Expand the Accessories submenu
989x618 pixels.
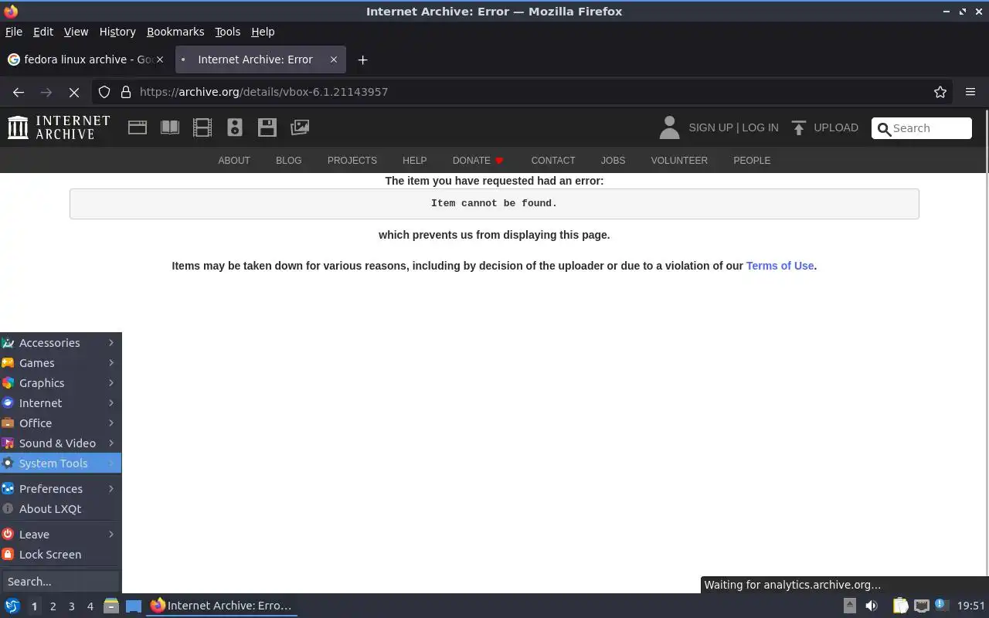61,343
